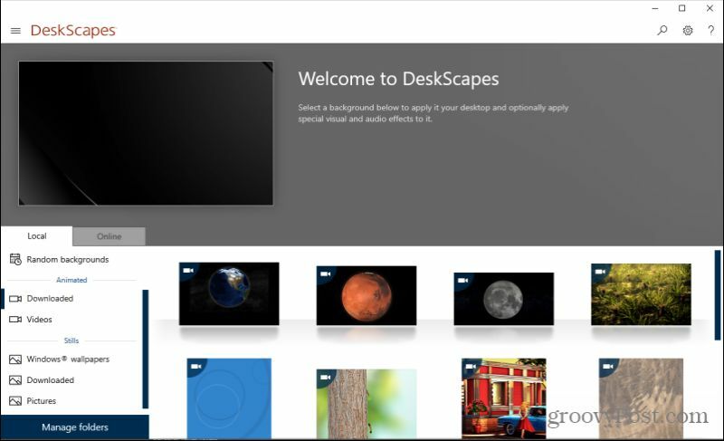Click video badge on green plants thumbnail
This screenshot has height=441, width=724.
600,272
